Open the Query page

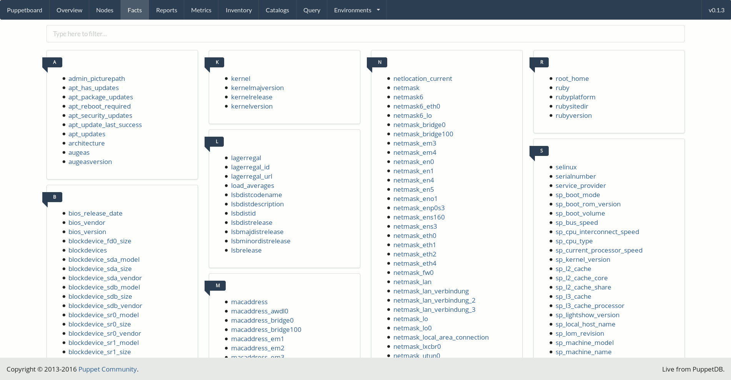click(x=311, y=10)
